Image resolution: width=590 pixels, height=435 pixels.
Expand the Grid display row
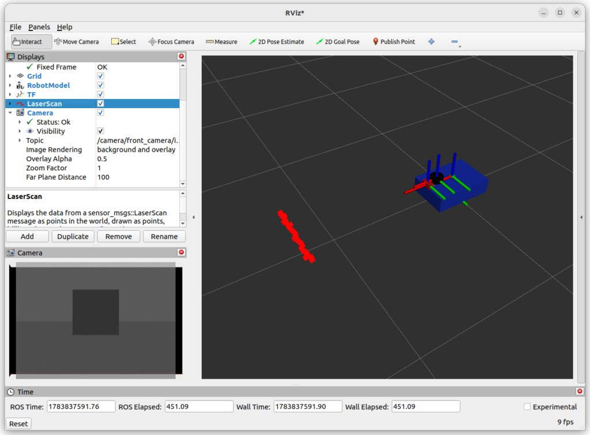point(10,76)
